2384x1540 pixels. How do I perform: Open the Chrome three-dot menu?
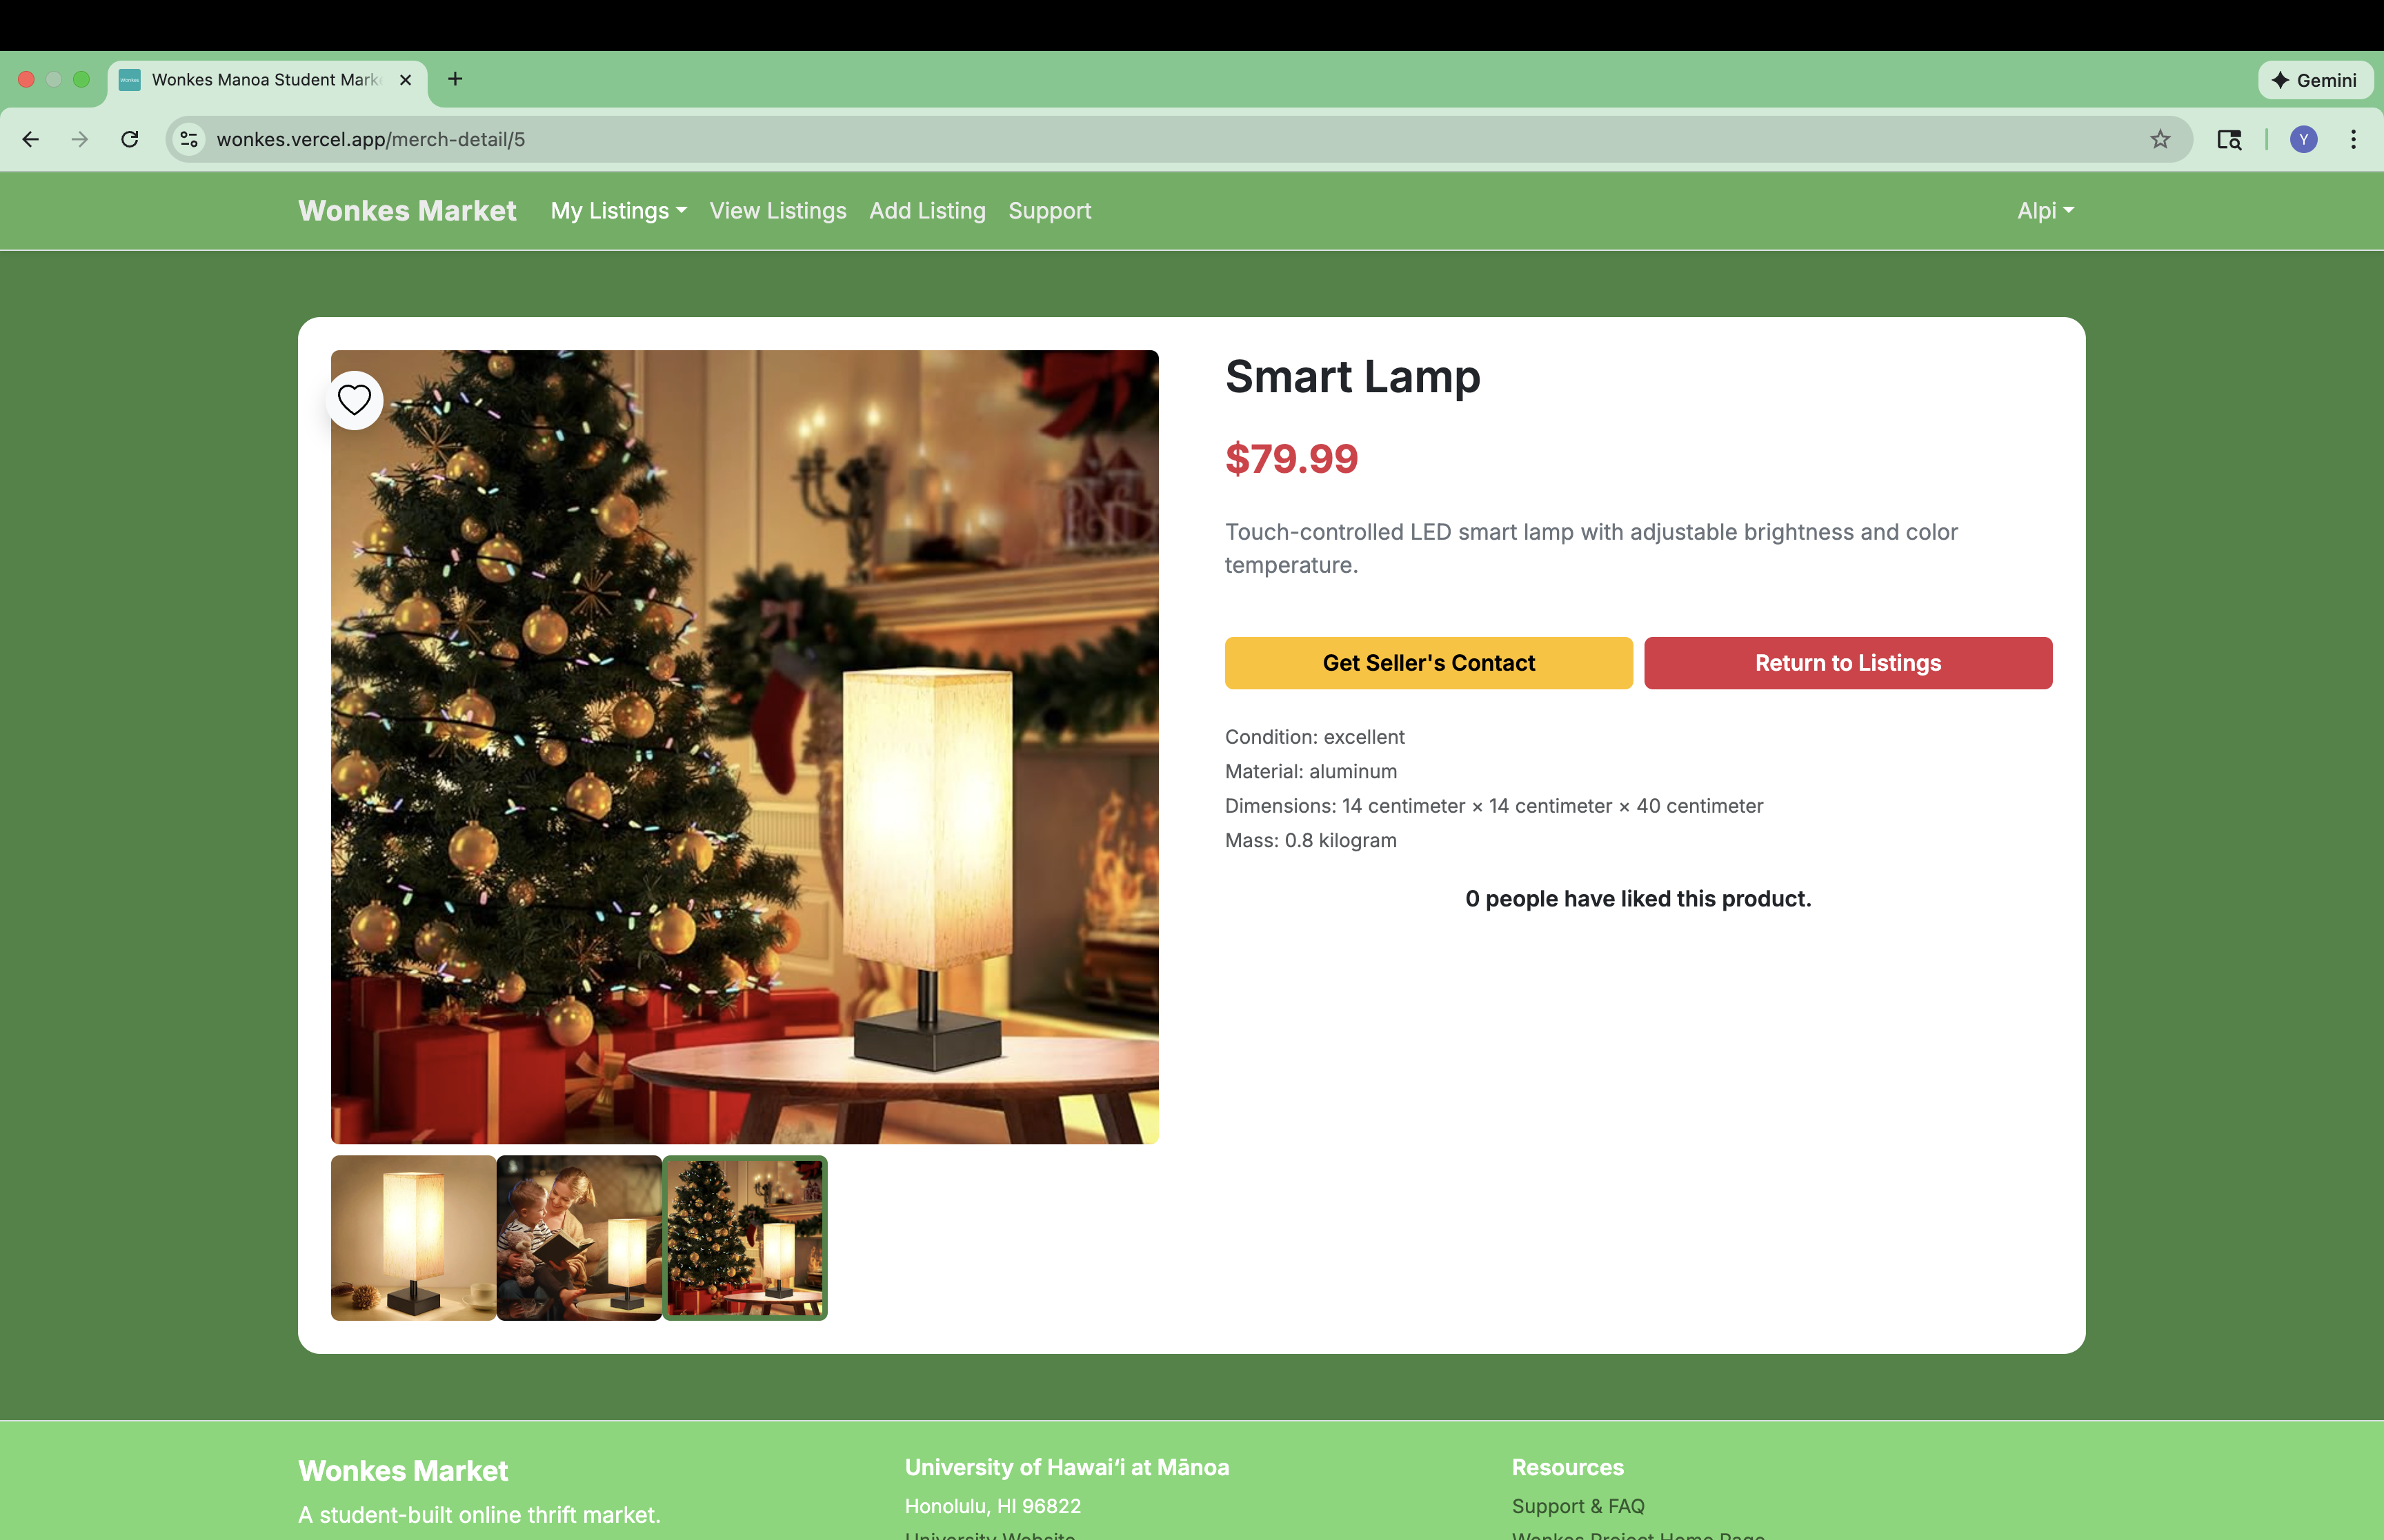tap(2353, 139)
